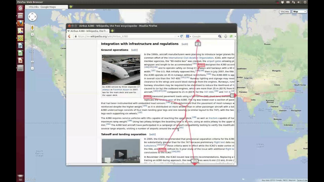
Task: Click highlighted Airbus after the FAA, and
Action: tap(162, 149)
